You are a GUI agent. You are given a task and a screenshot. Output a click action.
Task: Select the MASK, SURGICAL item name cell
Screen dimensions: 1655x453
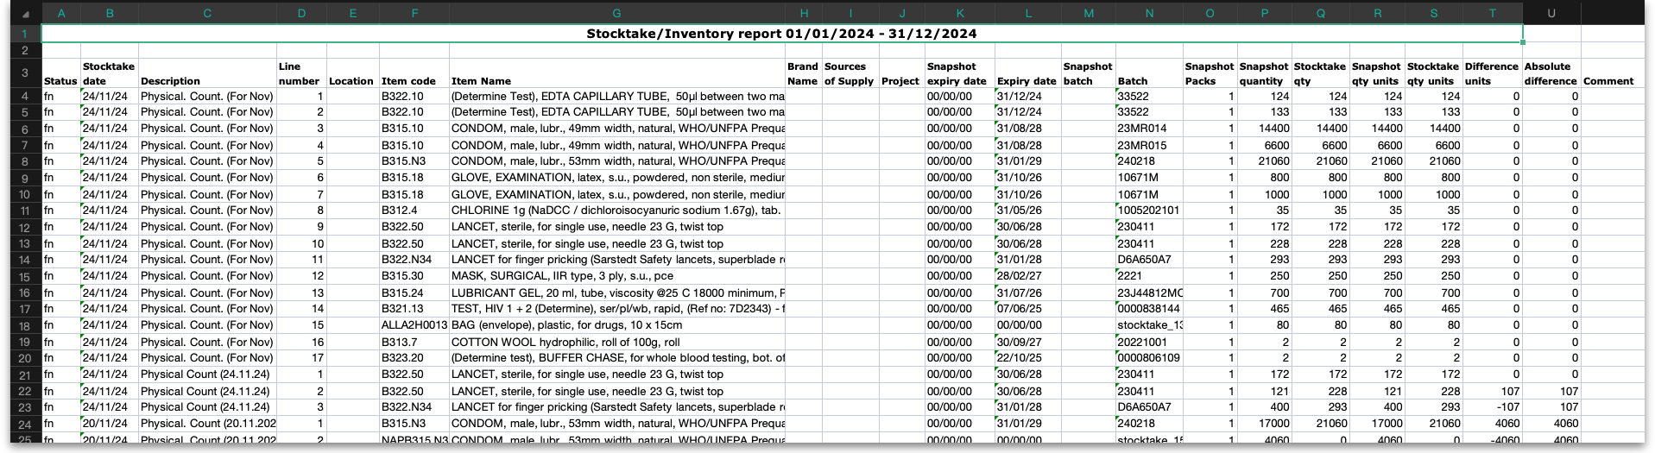(616, 276)
